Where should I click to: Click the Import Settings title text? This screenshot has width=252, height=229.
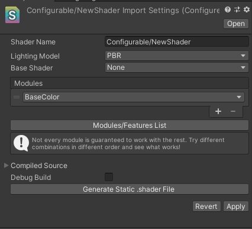(x=123, y=11)
